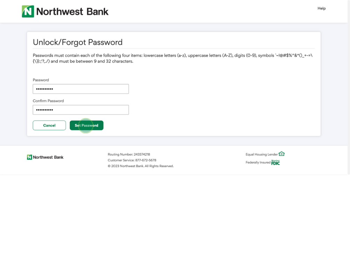Click the copyright notice in the footer
Image resolution: width=350 pixels, height=267 pixels.
point(141,166)
